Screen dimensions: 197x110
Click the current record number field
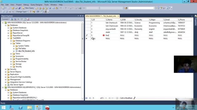(96, 98)
